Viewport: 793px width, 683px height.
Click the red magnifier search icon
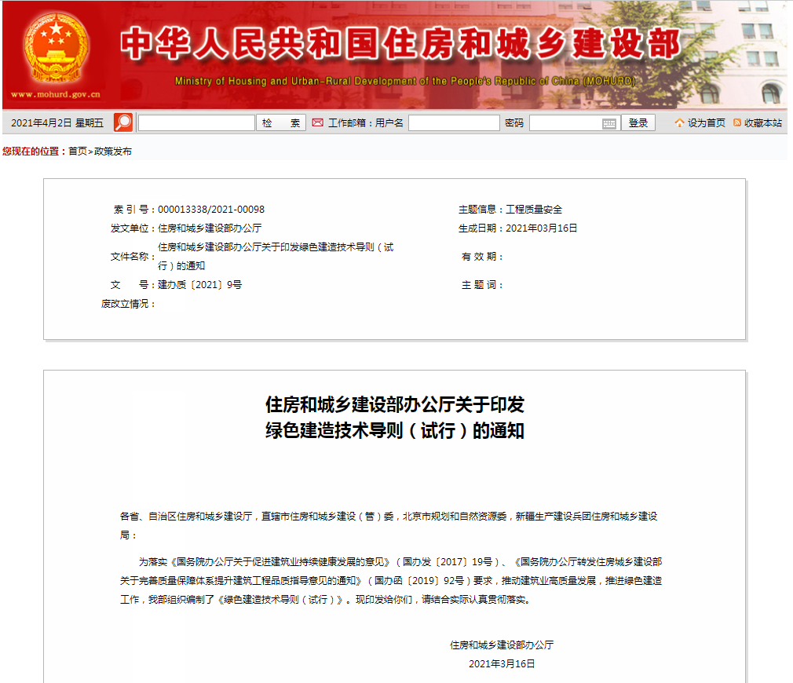[x=123, y=122]
